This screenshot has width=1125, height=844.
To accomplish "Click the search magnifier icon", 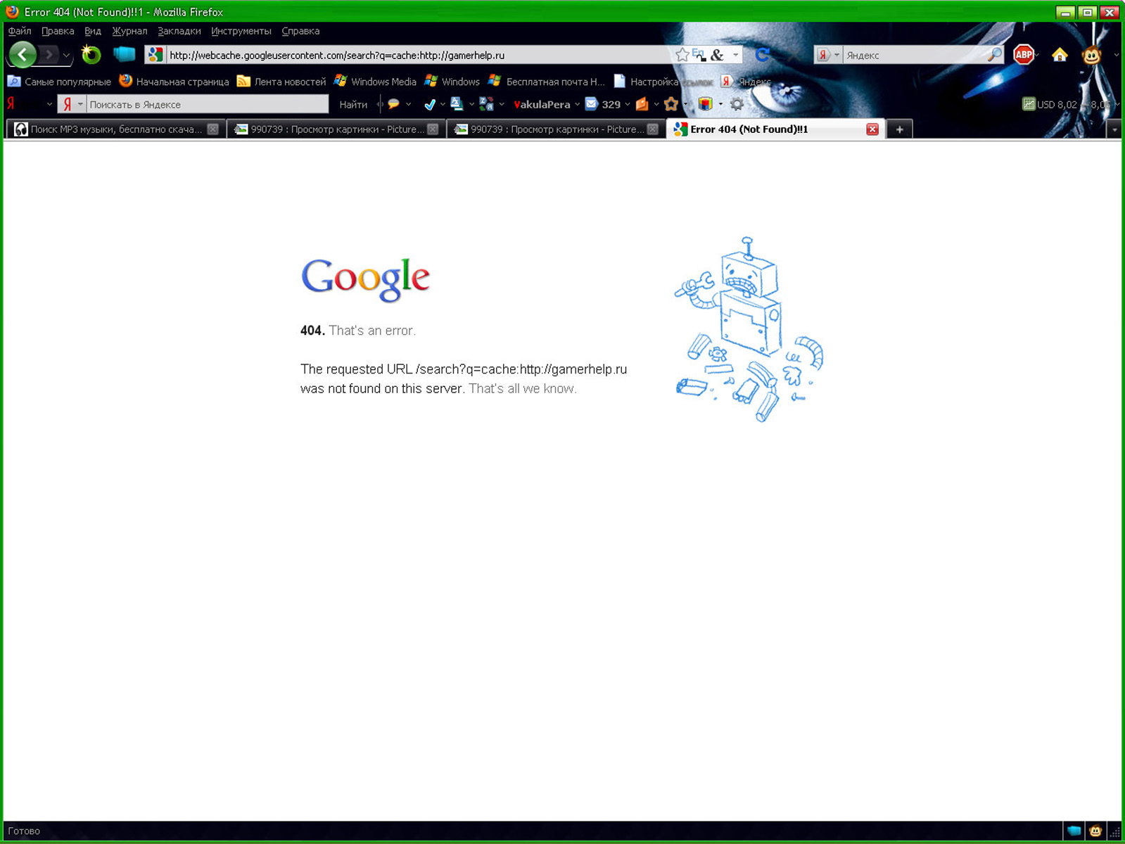I will click(994, 55).
